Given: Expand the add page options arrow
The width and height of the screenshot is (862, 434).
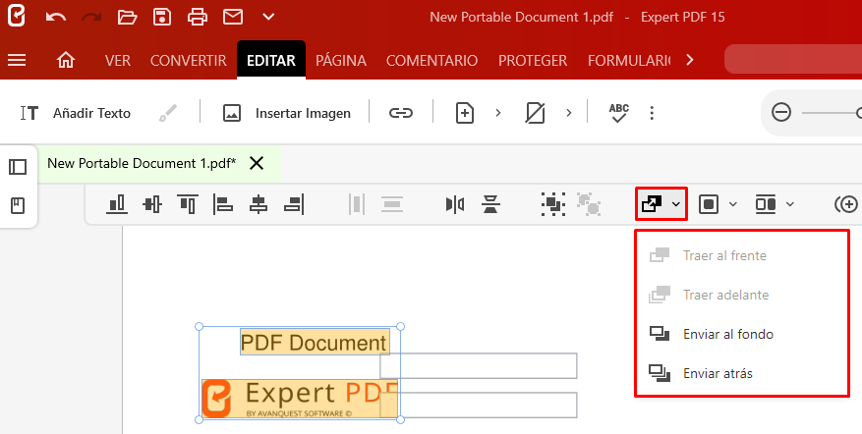Looking at the screenshot, I should pyautogui.click(x=498, y=113).
